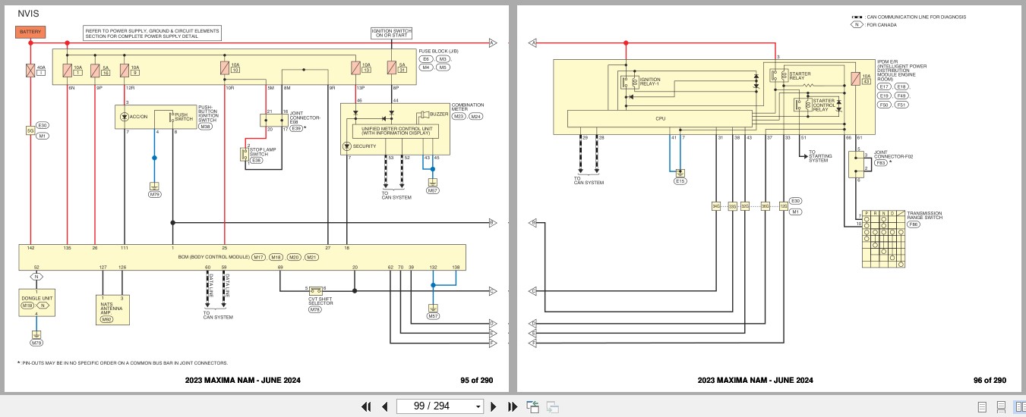
Task: Click the STARTER RELAY label
Action: click(800, 76)
